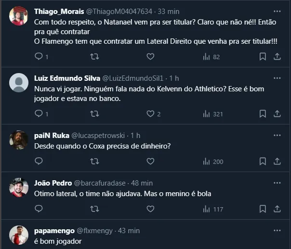The height and width of the screenshot is (249, 291).
Task: Open more options on Luiz Edmundo Silva's tweet
Action: (x=277, y=77)
